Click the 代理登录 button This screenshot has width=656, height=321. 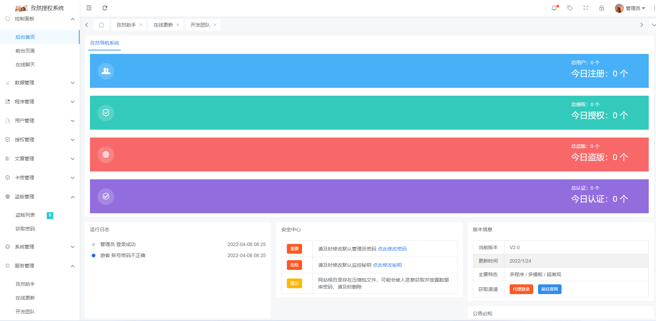pyautogui.click(x=521, y=289)
